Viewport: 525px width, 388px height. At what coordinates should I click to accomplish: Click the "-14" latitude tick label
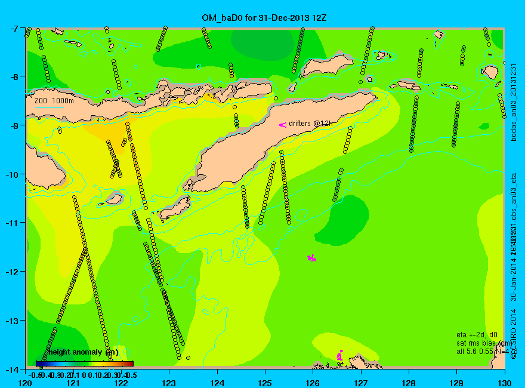click(x=12, y=369)
